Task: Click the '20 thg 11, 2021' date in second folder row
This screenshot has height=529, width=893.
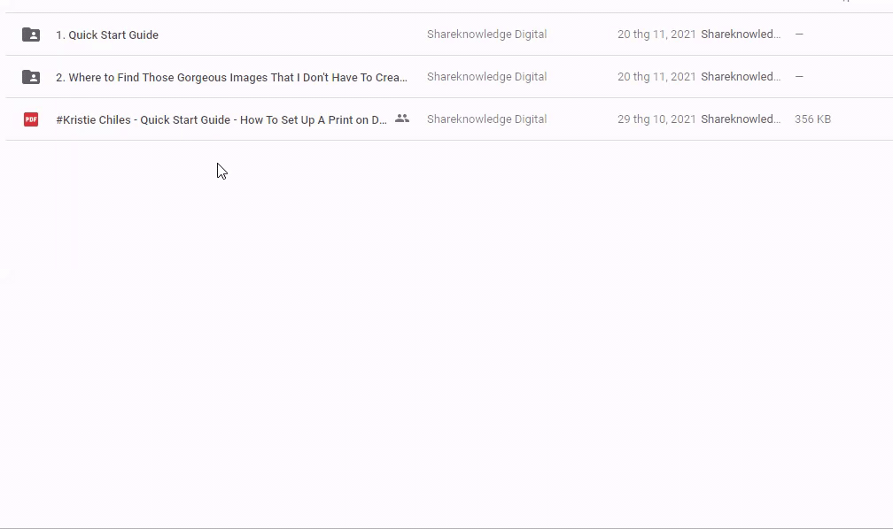Action: (656, 77)
